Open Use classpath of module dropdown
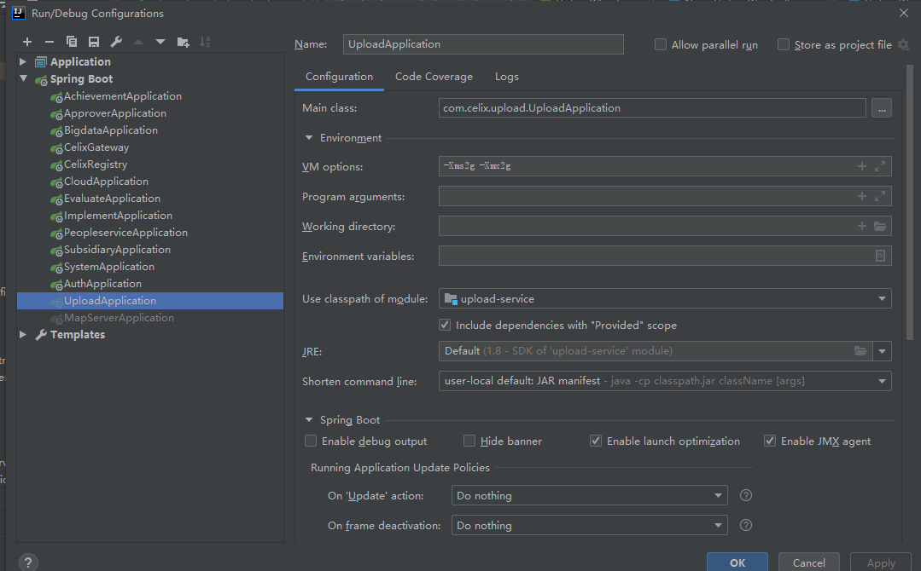Viewport: 921px width, 571px height. coord(665,298)
